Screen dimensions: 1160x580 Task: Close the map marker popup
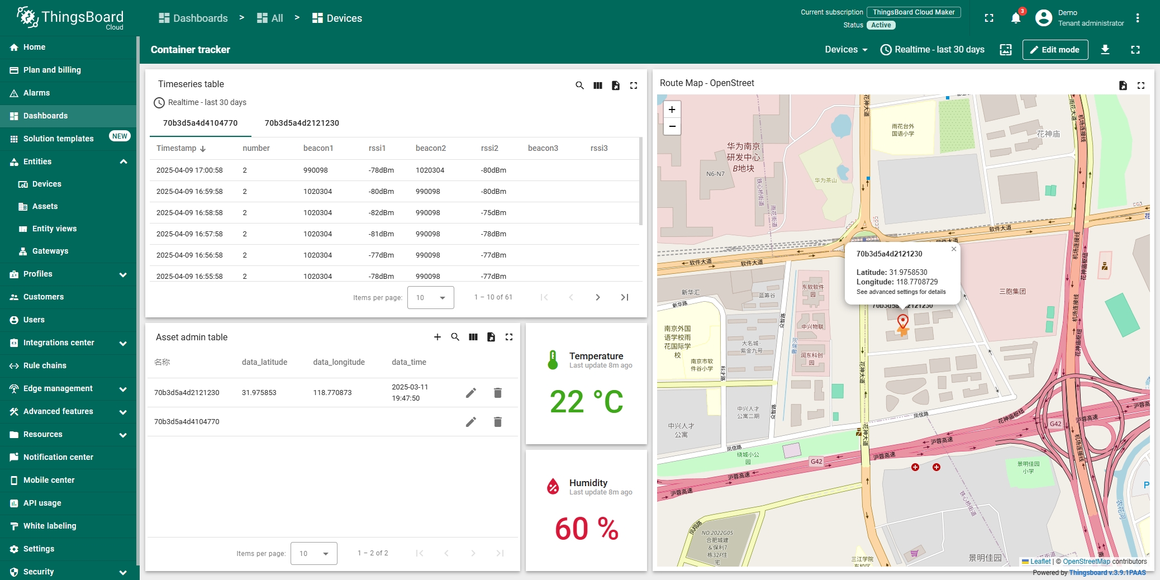coord(954,249)
